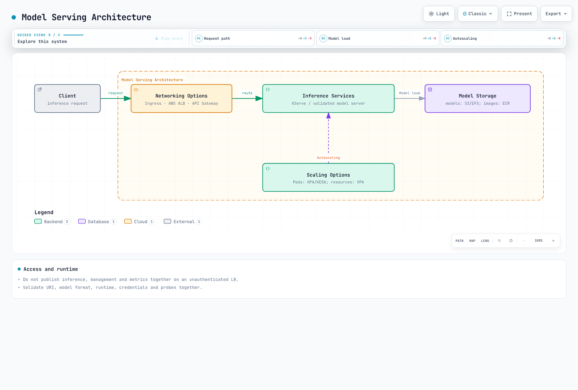Click the code icon on Scaling Options

[268, 169]
